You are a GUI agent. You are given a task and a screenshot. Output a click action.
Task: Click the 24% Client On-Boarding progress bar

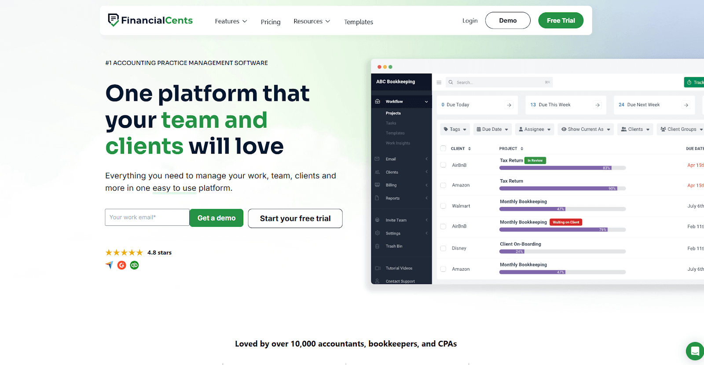coord(562,251)
